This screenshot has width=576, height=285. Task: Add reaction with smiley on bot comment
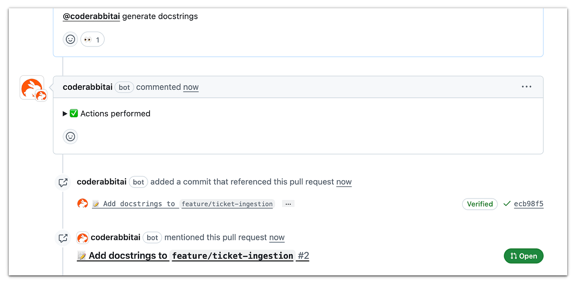(70, 137)
